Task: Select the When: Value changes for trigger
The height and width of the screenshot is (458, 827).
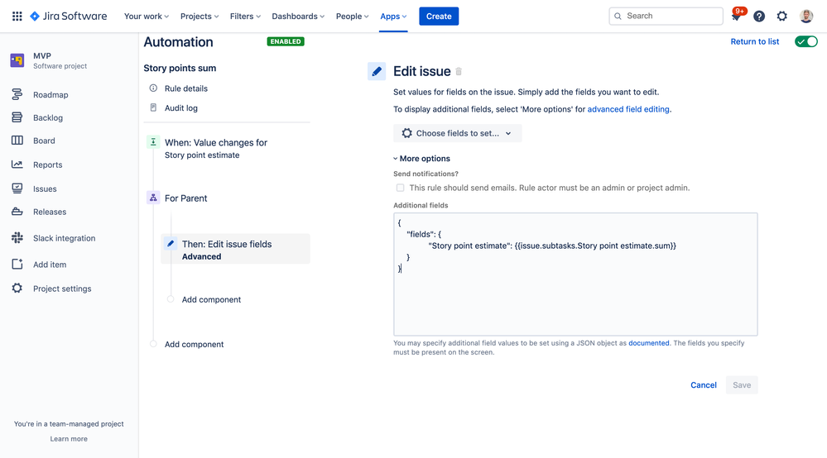Action: click(x=216, y=149)
